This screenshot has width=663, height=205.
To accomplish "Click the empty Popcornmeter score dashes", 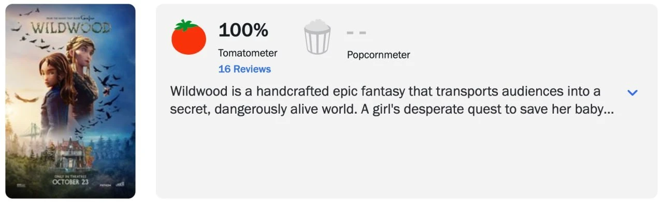I will 356,33.
